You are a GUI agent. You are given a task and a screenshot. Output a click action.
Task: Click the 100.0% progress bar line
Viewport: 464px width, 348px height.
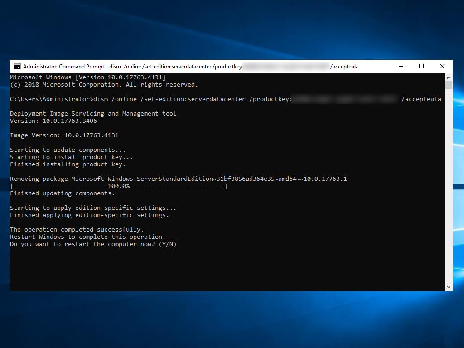[x=119, y=186]
